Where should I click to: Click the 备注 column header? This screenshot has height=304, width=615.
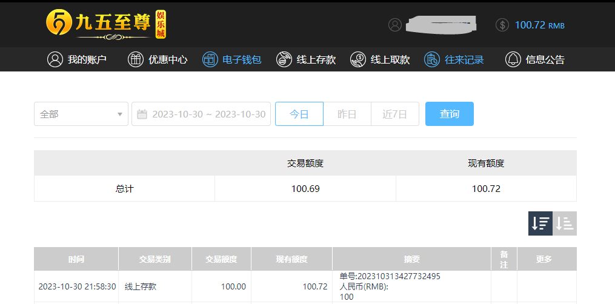click(504, 259)
